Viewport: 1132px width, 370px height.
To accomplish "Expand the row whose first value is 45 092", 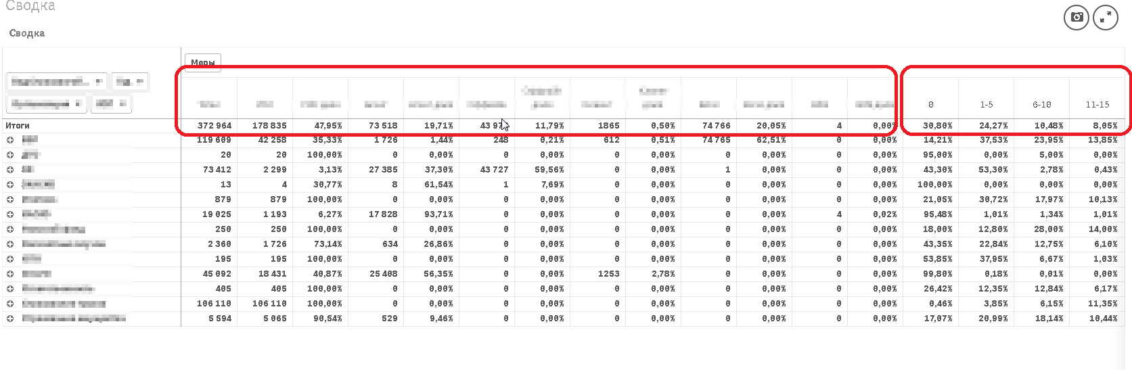I will (10, 274).
